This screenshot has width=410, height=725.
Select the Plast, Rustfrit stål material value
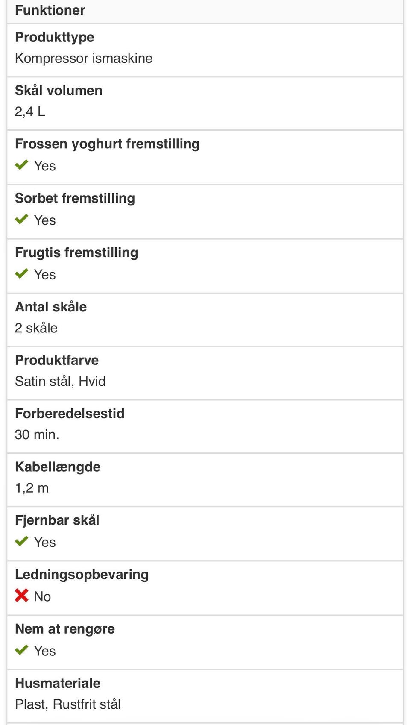tap(68, 704)
